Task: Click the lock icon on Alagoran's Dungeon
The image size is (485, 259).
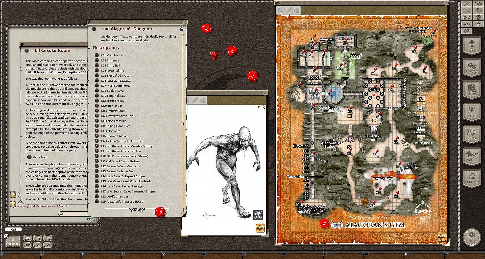Action: [181, 29]
